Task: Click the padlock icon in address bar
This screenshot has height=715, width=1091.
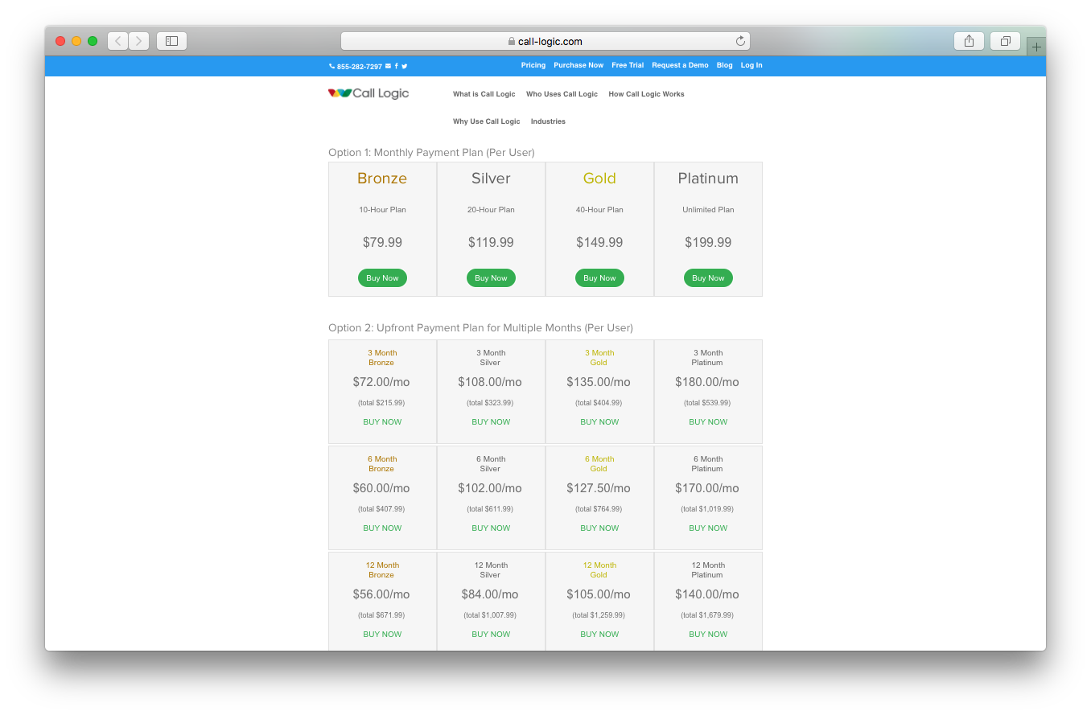Action: coord(512,41)
